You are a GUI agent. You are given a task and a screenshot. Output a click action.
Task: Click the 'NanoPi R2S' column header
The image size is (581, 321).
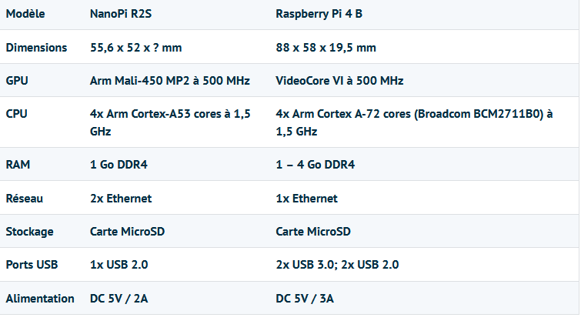point(121,15)
